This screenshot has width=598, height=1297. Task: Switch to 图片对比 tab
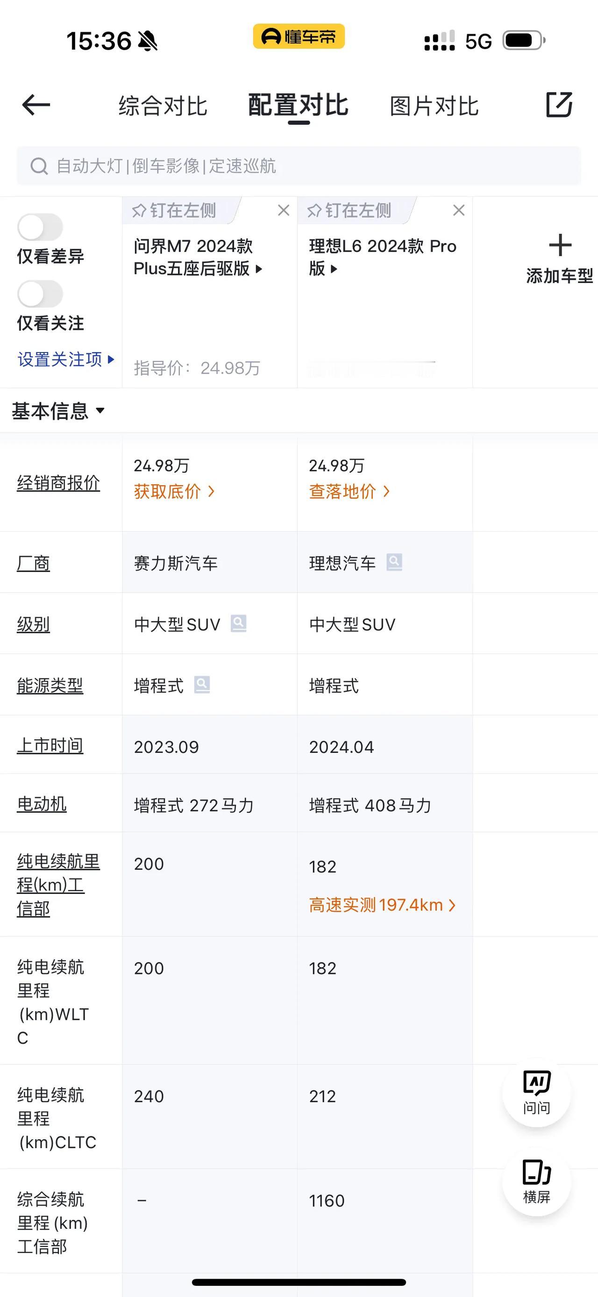click(434, 106)
